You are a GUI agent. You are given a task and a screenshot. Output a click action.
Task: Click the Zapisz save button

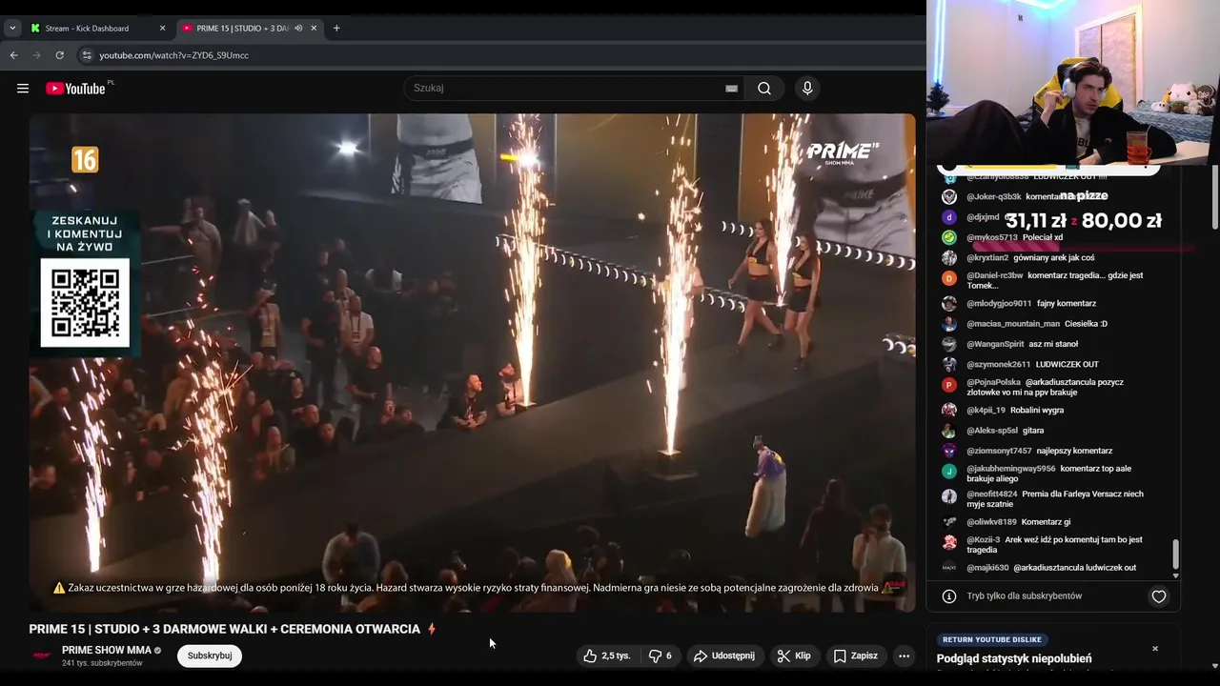855,656
